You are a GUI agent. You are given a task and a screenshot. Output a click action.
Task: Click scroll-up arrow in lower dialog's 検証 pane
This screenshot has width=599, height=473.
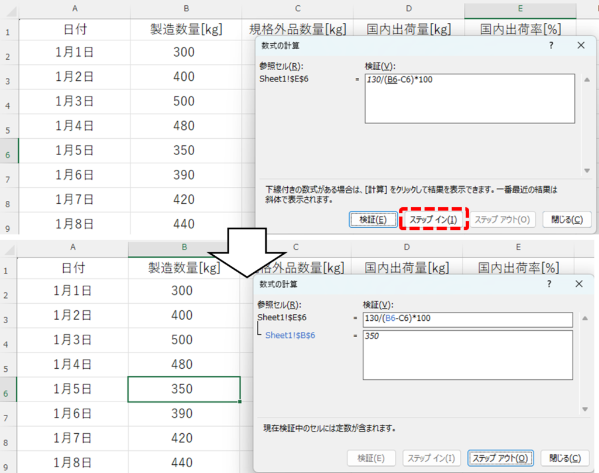point(584,318)
